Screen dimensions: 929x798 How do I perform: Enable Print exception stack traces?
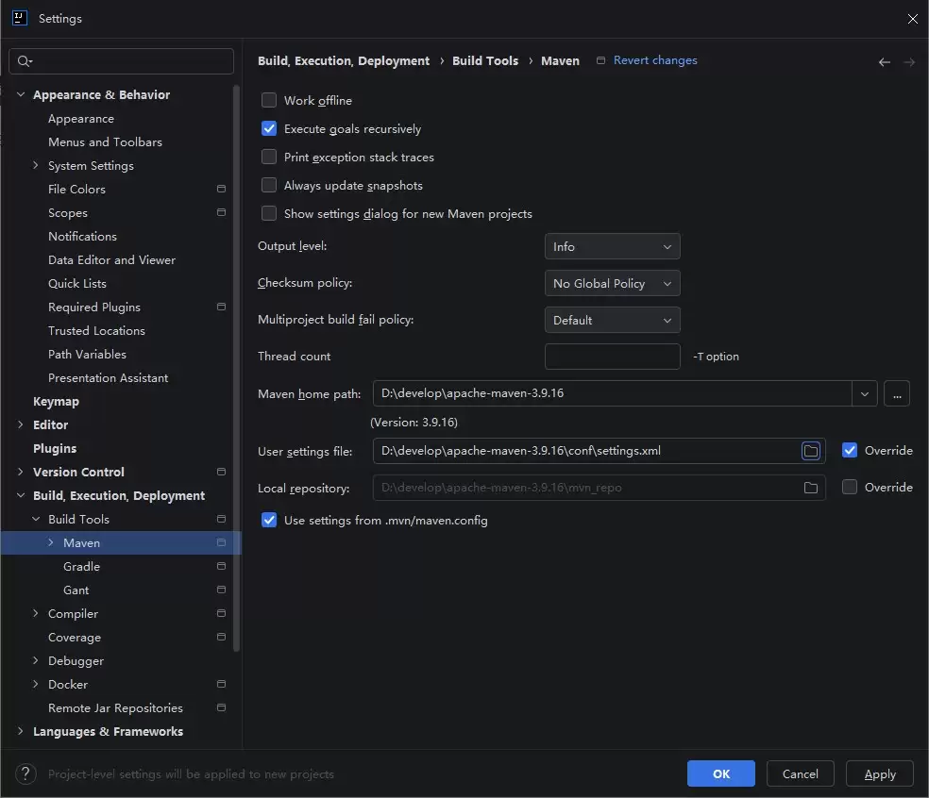click(x=269, y=157)
